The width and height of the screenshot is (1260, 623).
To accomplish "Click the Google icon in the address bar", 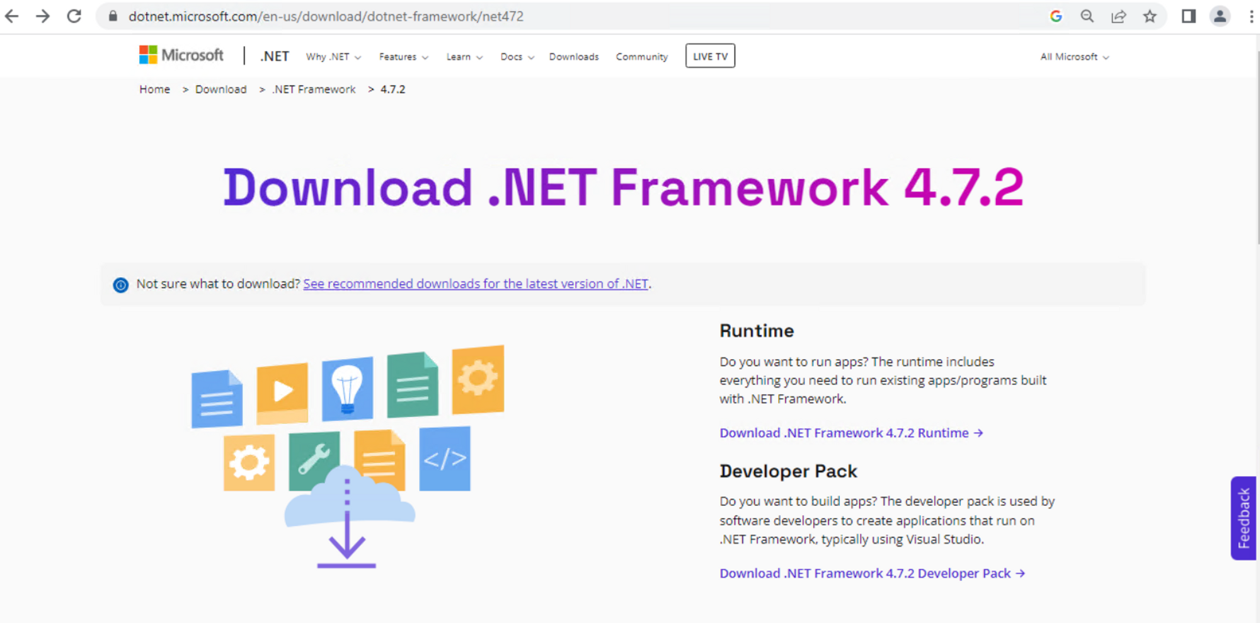I will pyautogui.click(x=1057, y=16).
